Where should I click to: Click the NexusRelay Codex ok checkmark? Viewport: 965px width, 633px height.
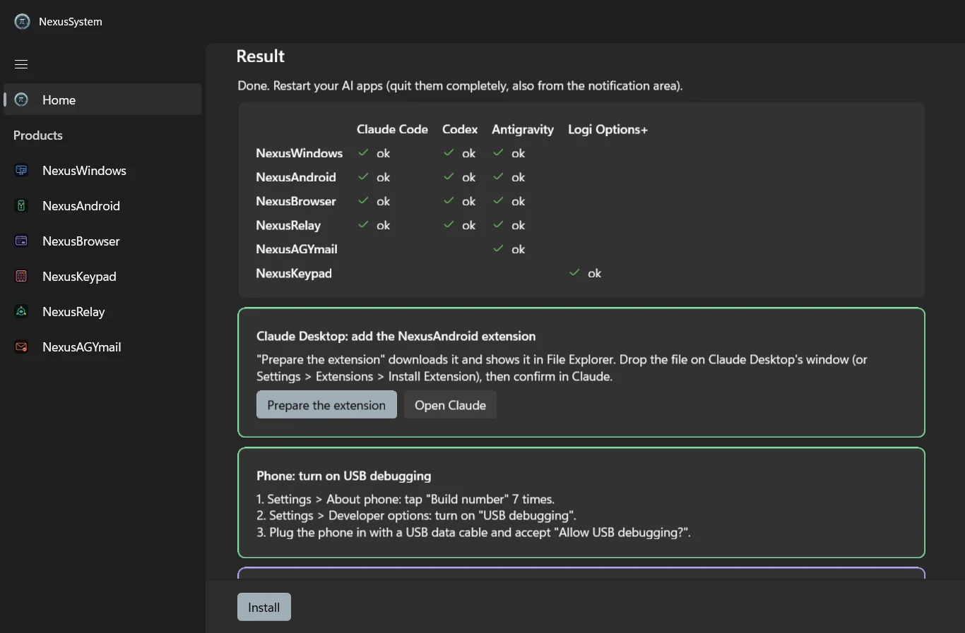point(449,224)
